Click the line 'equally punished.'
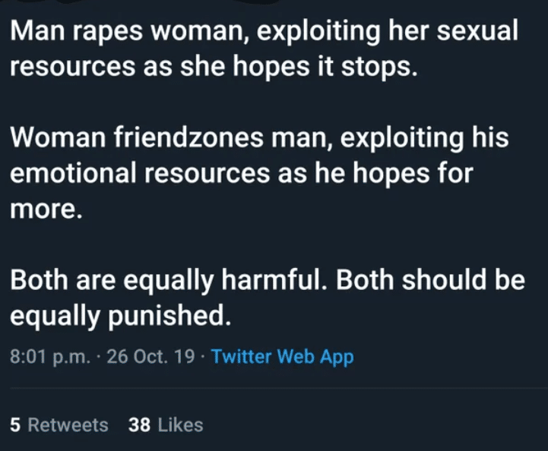The width and height of the screenshot is (548, 451). (x=121, y=316)
